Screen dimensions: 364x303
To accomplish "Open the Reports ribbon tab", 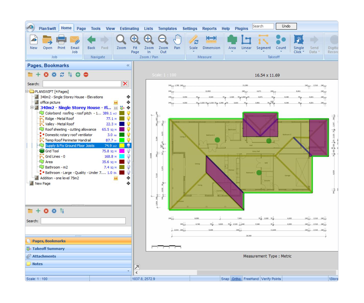I will 209,28.
